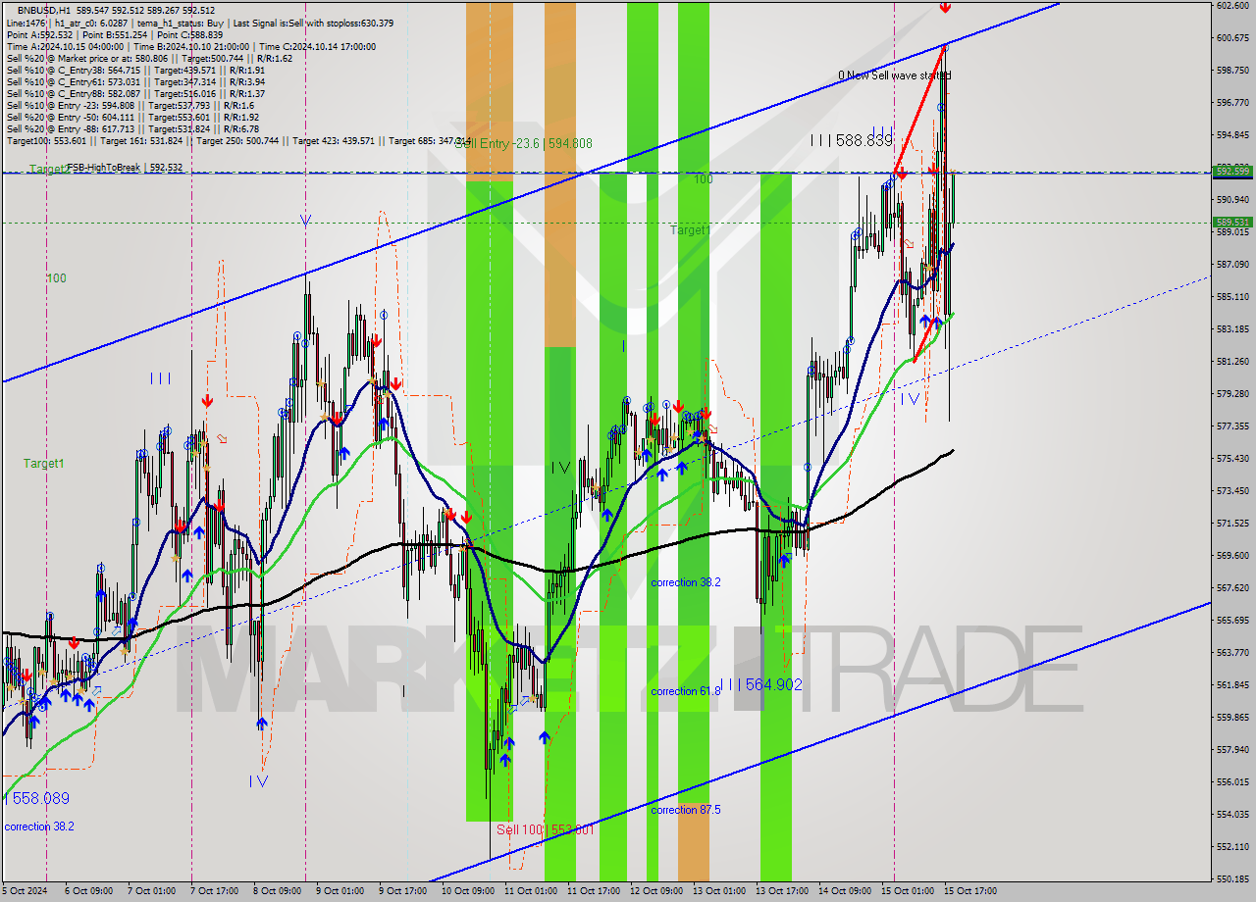1256x902 pixels.
Task: Click the 'Sell %20 @ C_Entry88: 582.087' line
Action: click(x=135, y=93)
